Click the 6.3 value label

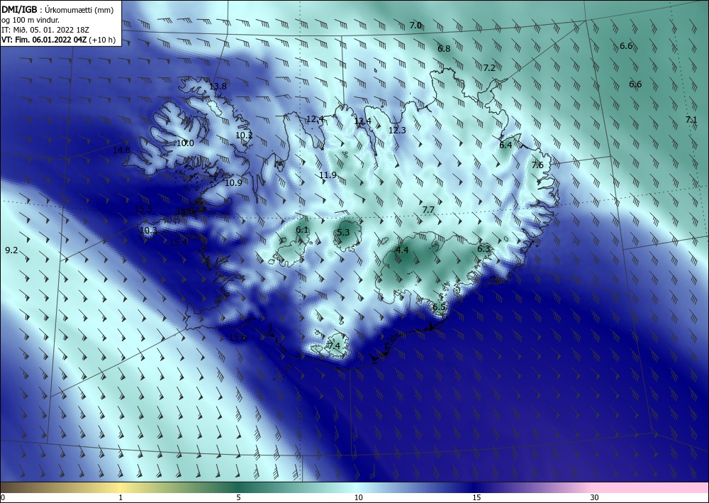(484, 248)
